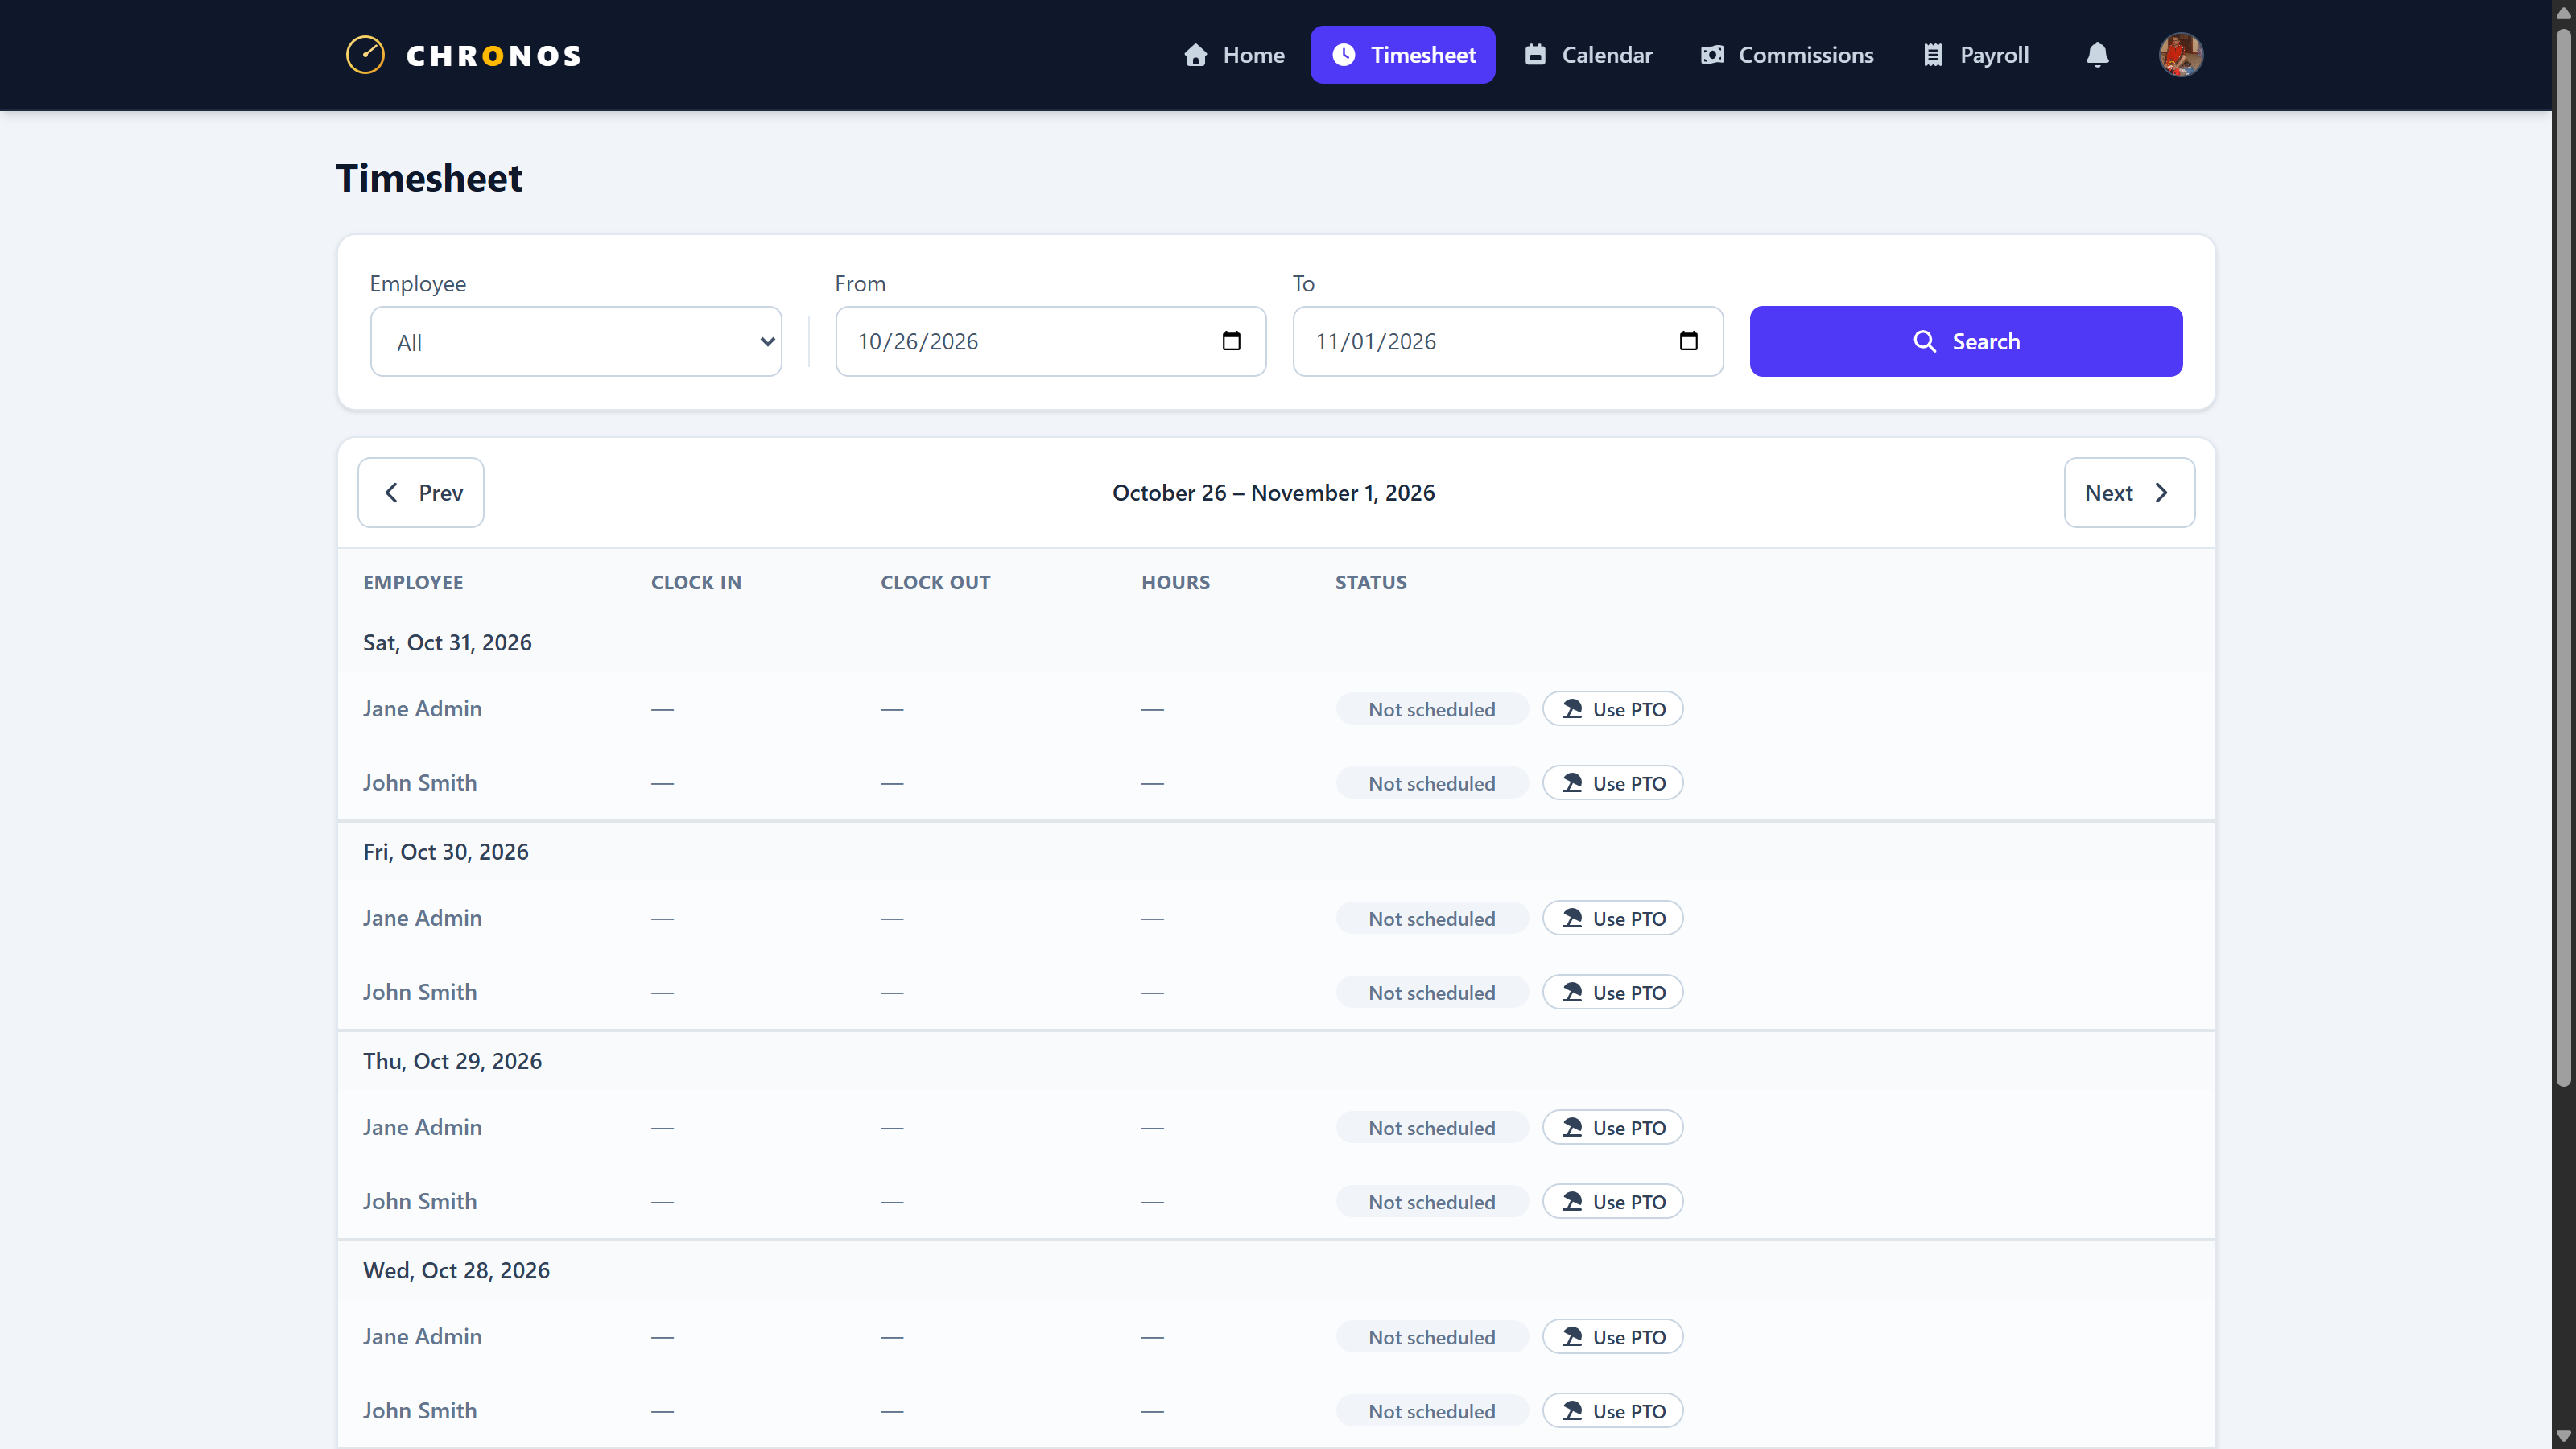This screenshot has height=1449, width=2576.
Task: Open the Calendar nav item
Action: click(x=1588, y=55)
